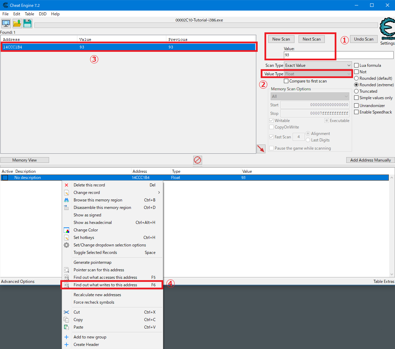The width and height of the screenshot is (395, 349).
Task: Click the Find out what accesses icon
Action: [x=66, y=277]
